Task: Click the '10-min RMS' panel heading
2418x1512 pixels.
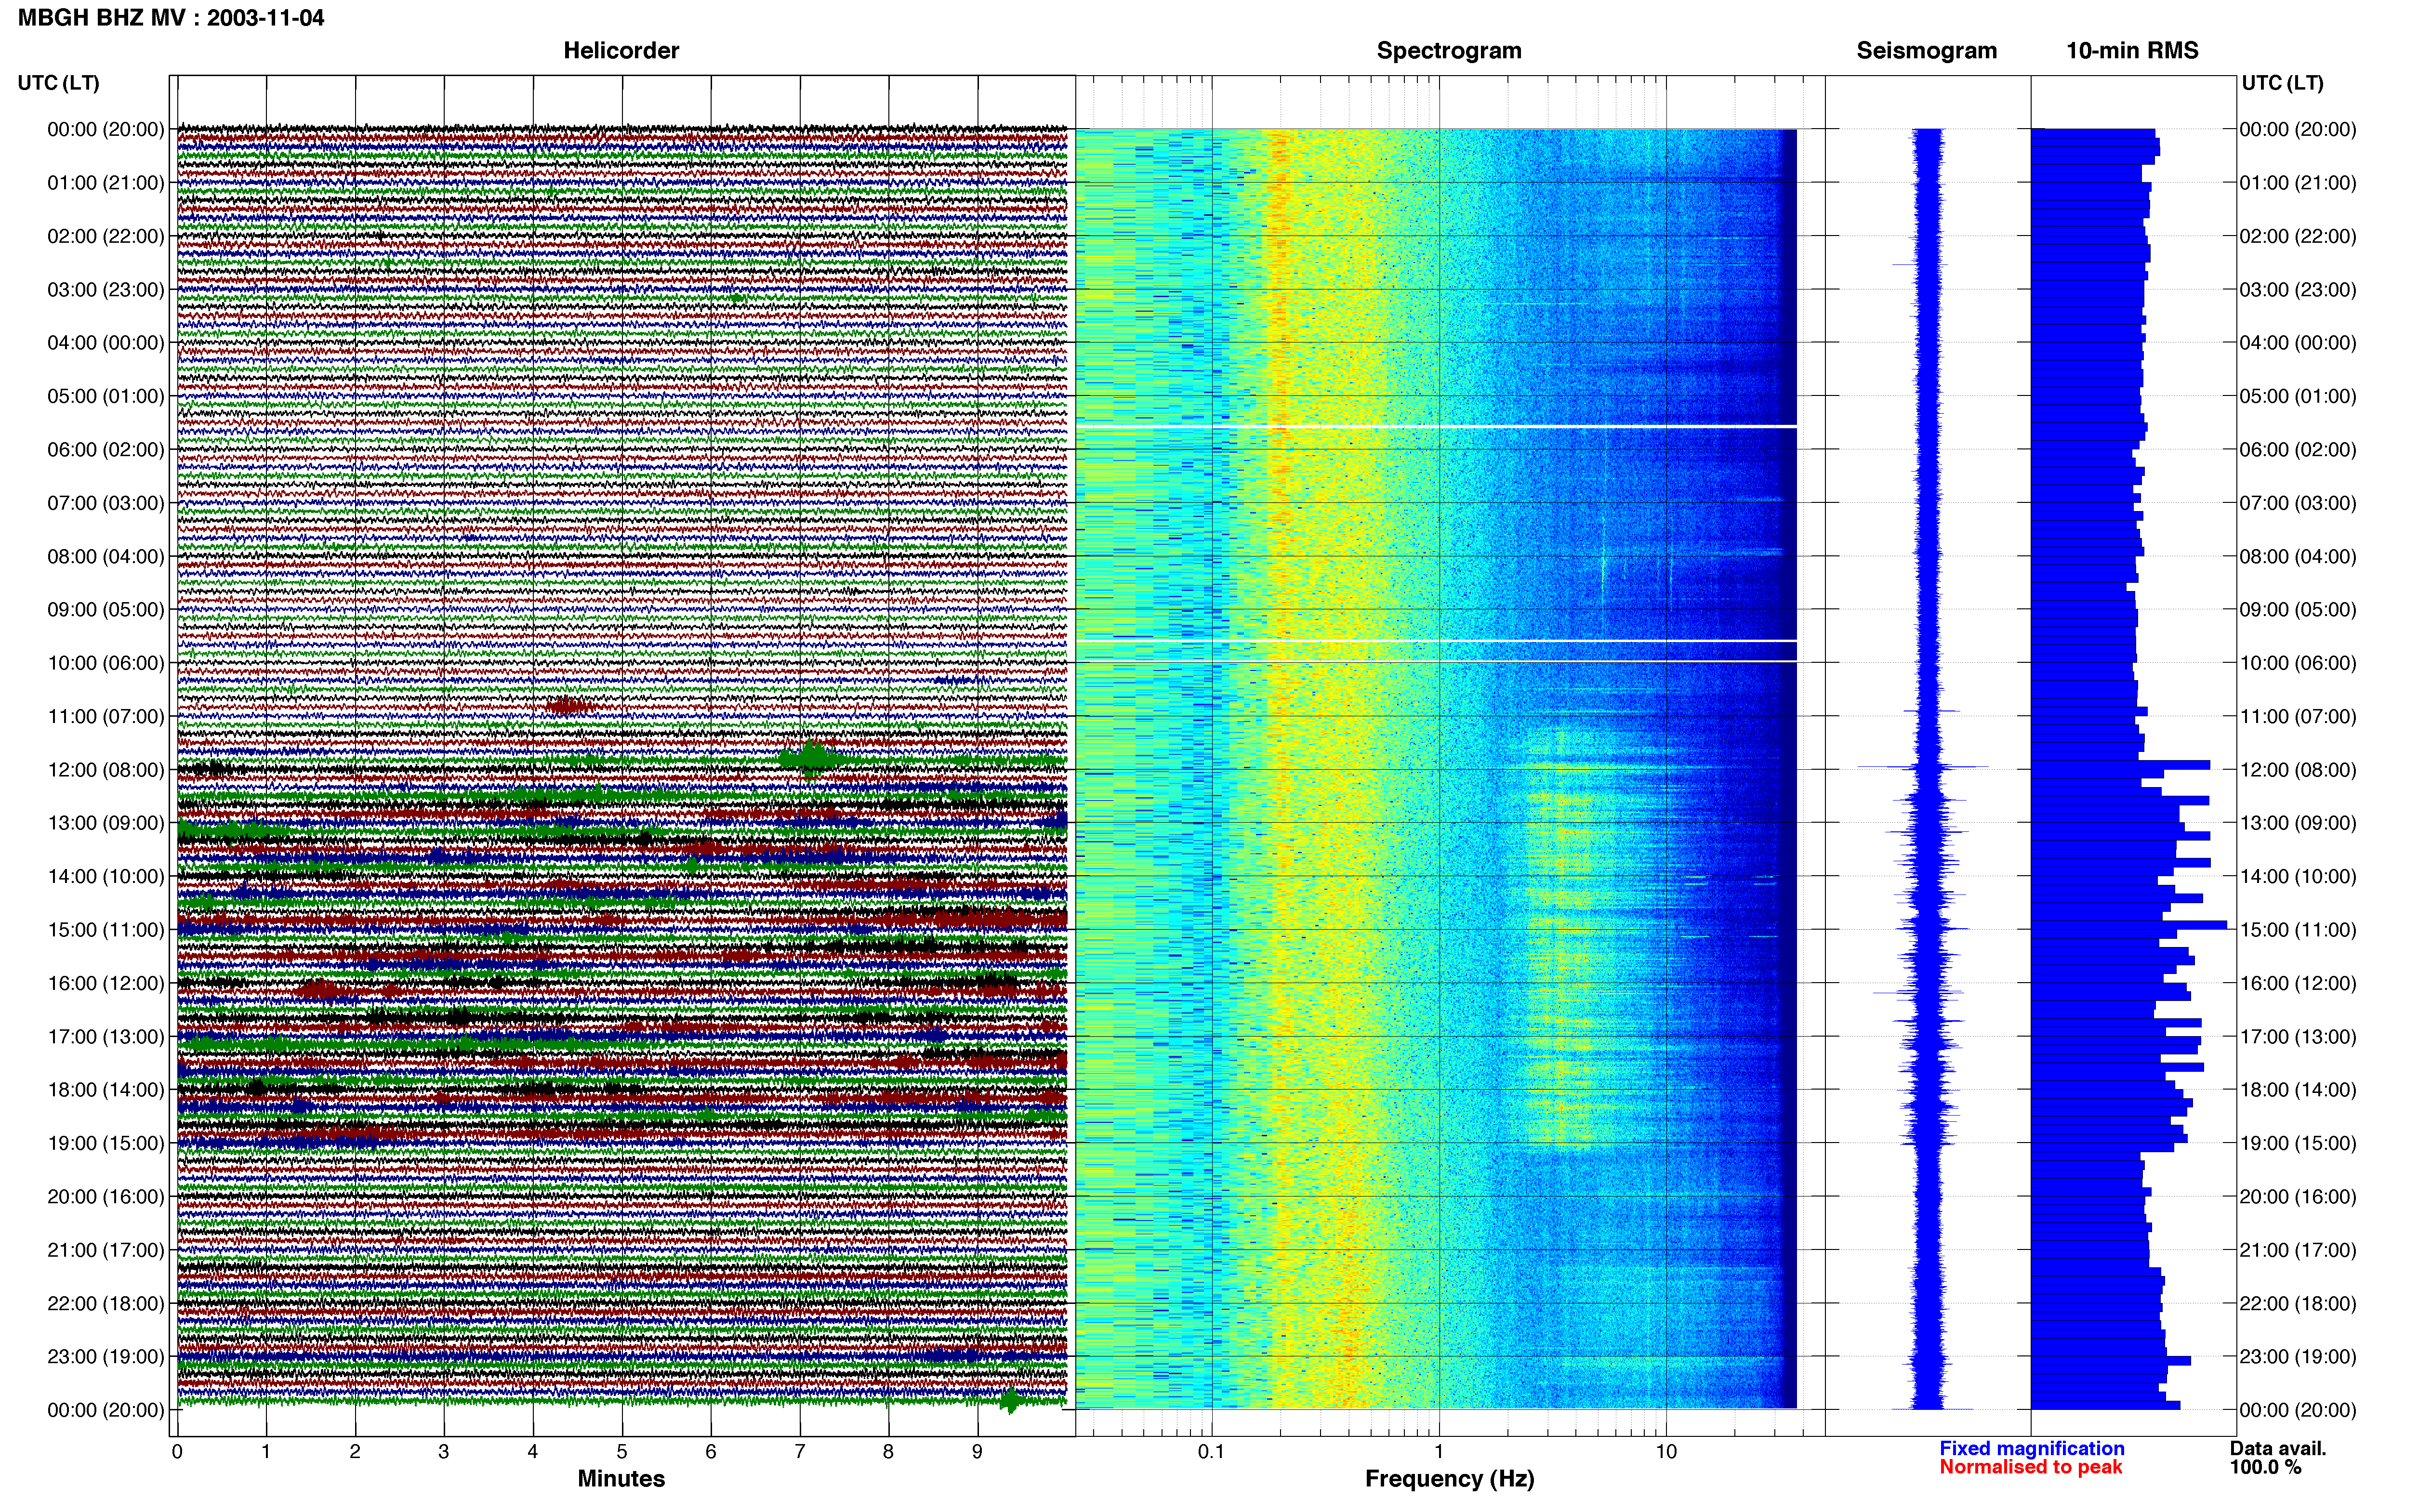Action: click(x=2132, y=50)
